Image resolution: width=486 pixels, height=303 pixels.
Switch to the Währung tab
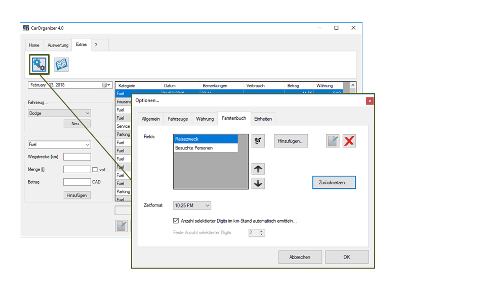(x=205, y=119)
